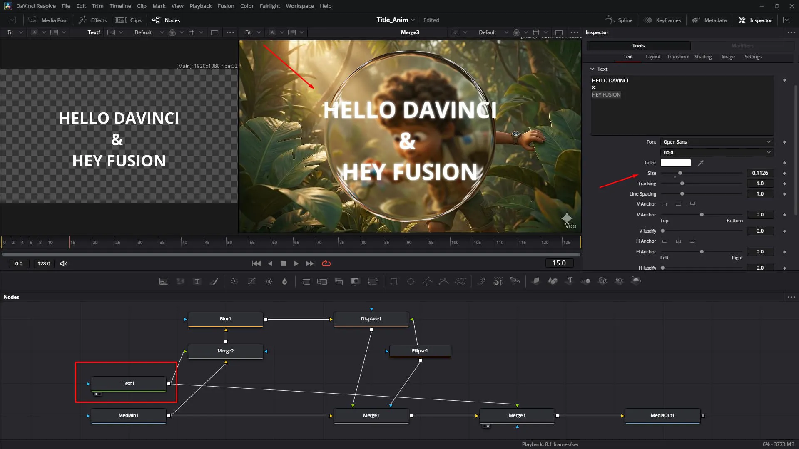Click the white Color swatch

(675, 163)
